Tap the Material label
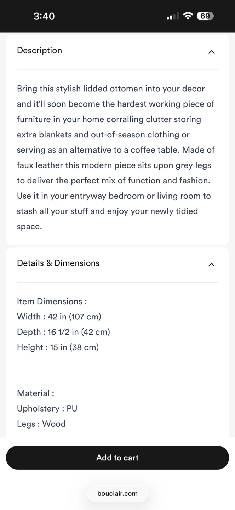This screenshot has height=510, width=235. [x=35, y=393]
